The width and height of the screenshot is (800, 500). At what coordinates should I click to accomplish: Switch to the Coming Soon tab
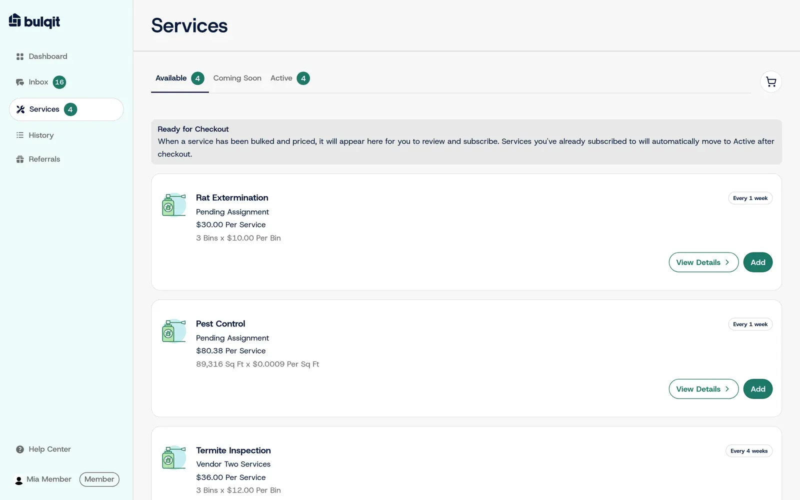click(x=237, y=78)
